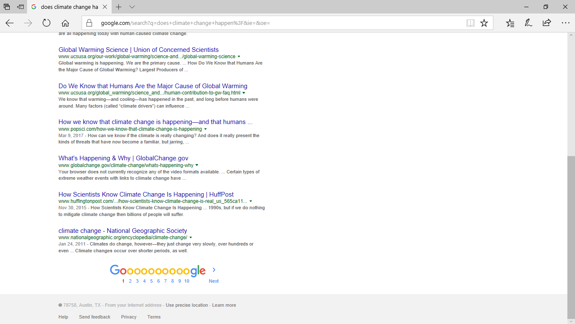This screenshot has width=575, height=324.
Task: Click Send feedback in footer
Action: pyautogui.click(x=95, y=317)
